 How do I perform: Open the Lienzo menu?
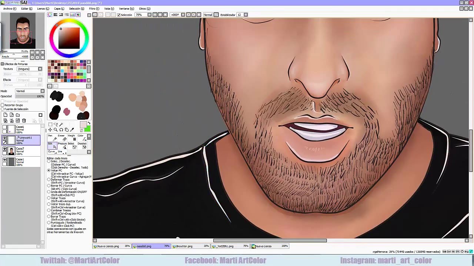pyautogui.click(x=43, y=8)
